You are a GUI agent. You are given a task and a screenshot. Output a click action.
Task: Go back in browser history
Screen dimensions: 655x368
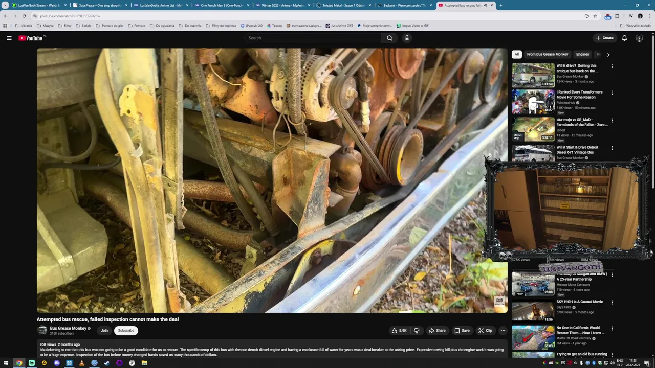pos(6,16)
